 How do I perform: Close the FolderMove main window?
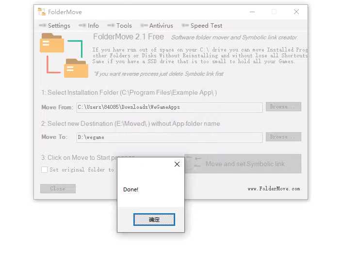tap(296, 12)
